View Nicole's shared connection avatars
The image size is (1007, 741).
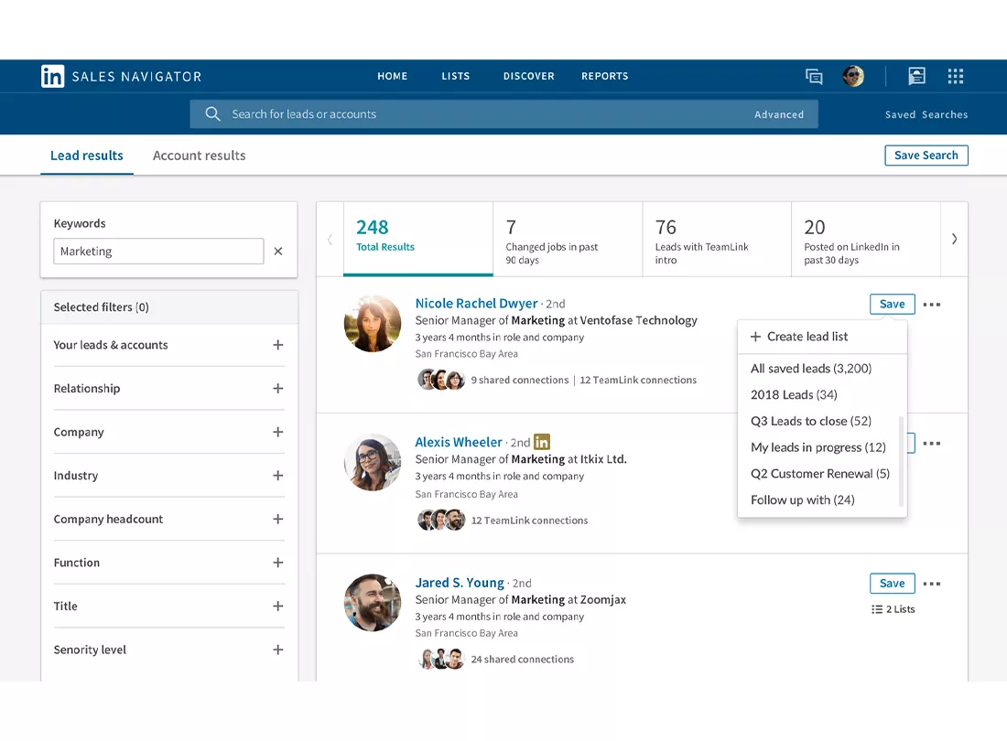pyautogui.click(x=441, y=380)
